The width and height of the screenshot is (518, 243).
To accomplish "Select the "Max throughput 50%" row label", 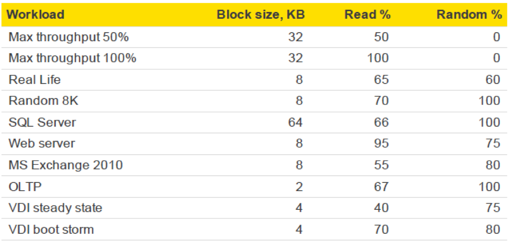I will tap(69, 37).
